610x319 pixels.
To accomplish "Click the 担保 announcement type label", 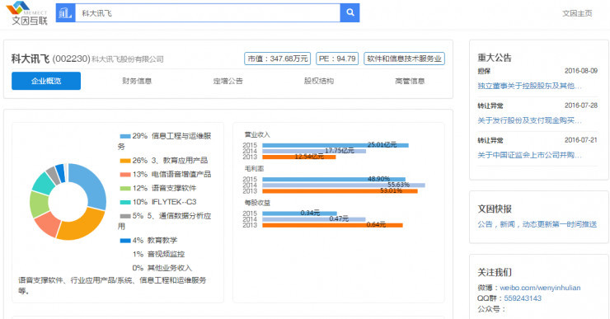I will pyautogui.click(x=484, y=71).
